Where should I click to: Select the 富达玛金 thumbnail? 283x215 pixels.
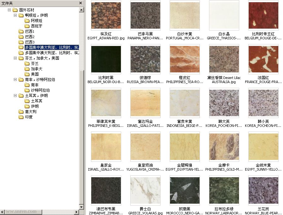pyautogui.click(x=145, y=103)
